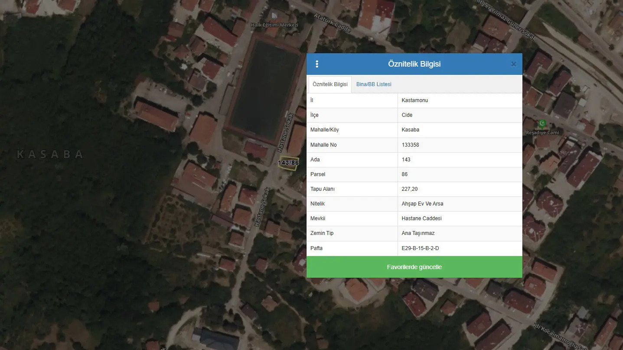
Task: Click the Zemin Tip field label
Action: click(x=322, y=233)
